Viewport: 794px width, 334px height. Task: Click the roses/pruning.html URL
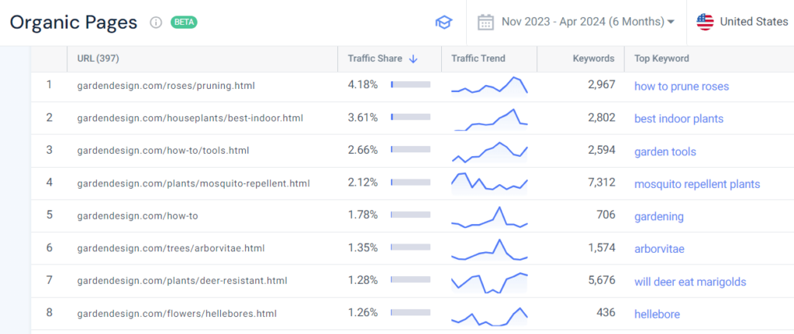click(166, 85)
